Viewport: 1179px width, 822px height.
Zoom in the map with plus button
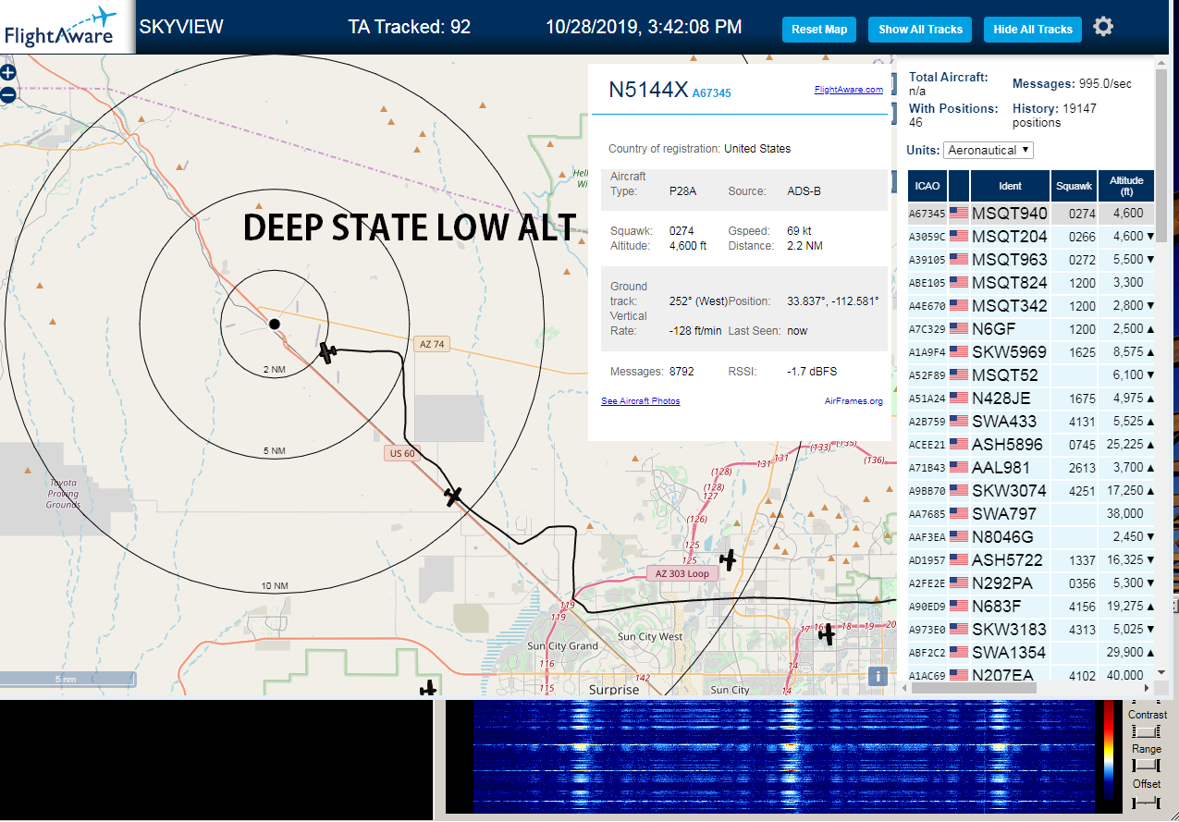click(7, 72)
